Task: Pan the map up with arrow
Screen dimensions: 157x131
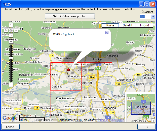Action: pyautogui.click(x=11, y=25)
